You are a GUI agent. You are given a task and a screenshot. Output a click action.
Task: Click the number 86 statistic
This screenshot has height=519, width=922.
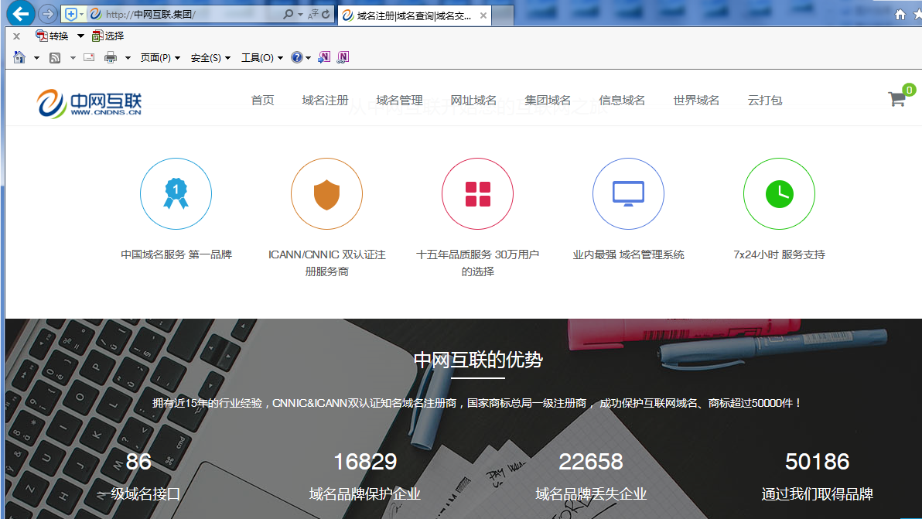click(x=138, y=462)
